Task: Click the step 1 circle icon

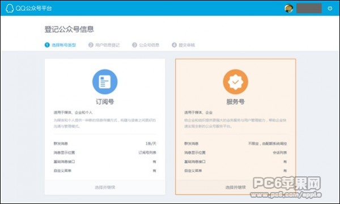Action: (x=47, y=45)
